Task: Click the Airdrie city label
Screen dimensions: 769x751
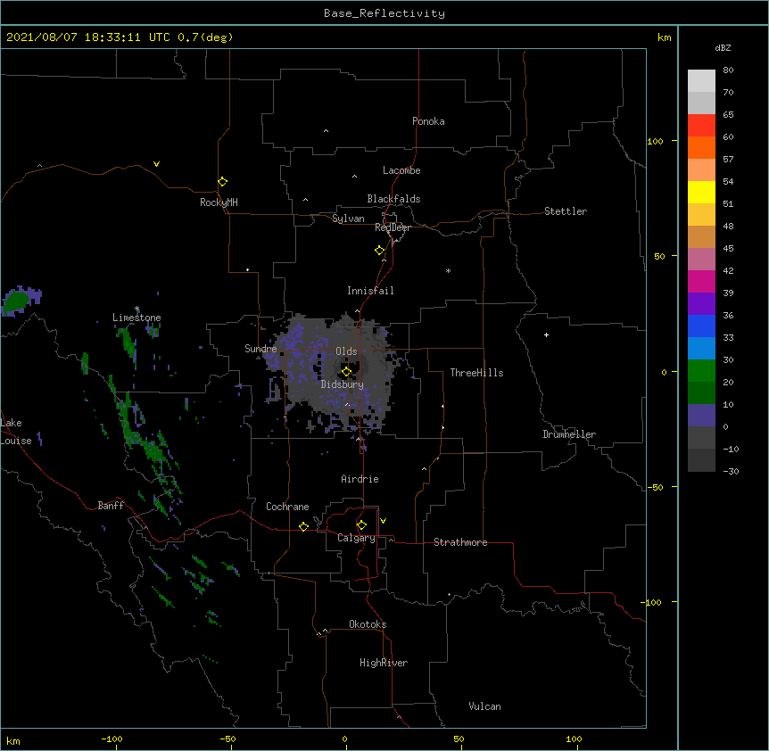Action: pos(360,479)
